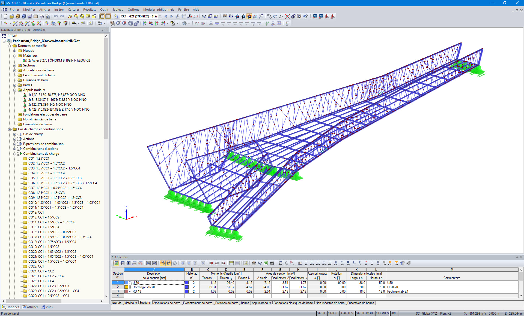This screenshot has height=316, width=524.
Task: Select the RD round bar section icon
Action: 348,263
